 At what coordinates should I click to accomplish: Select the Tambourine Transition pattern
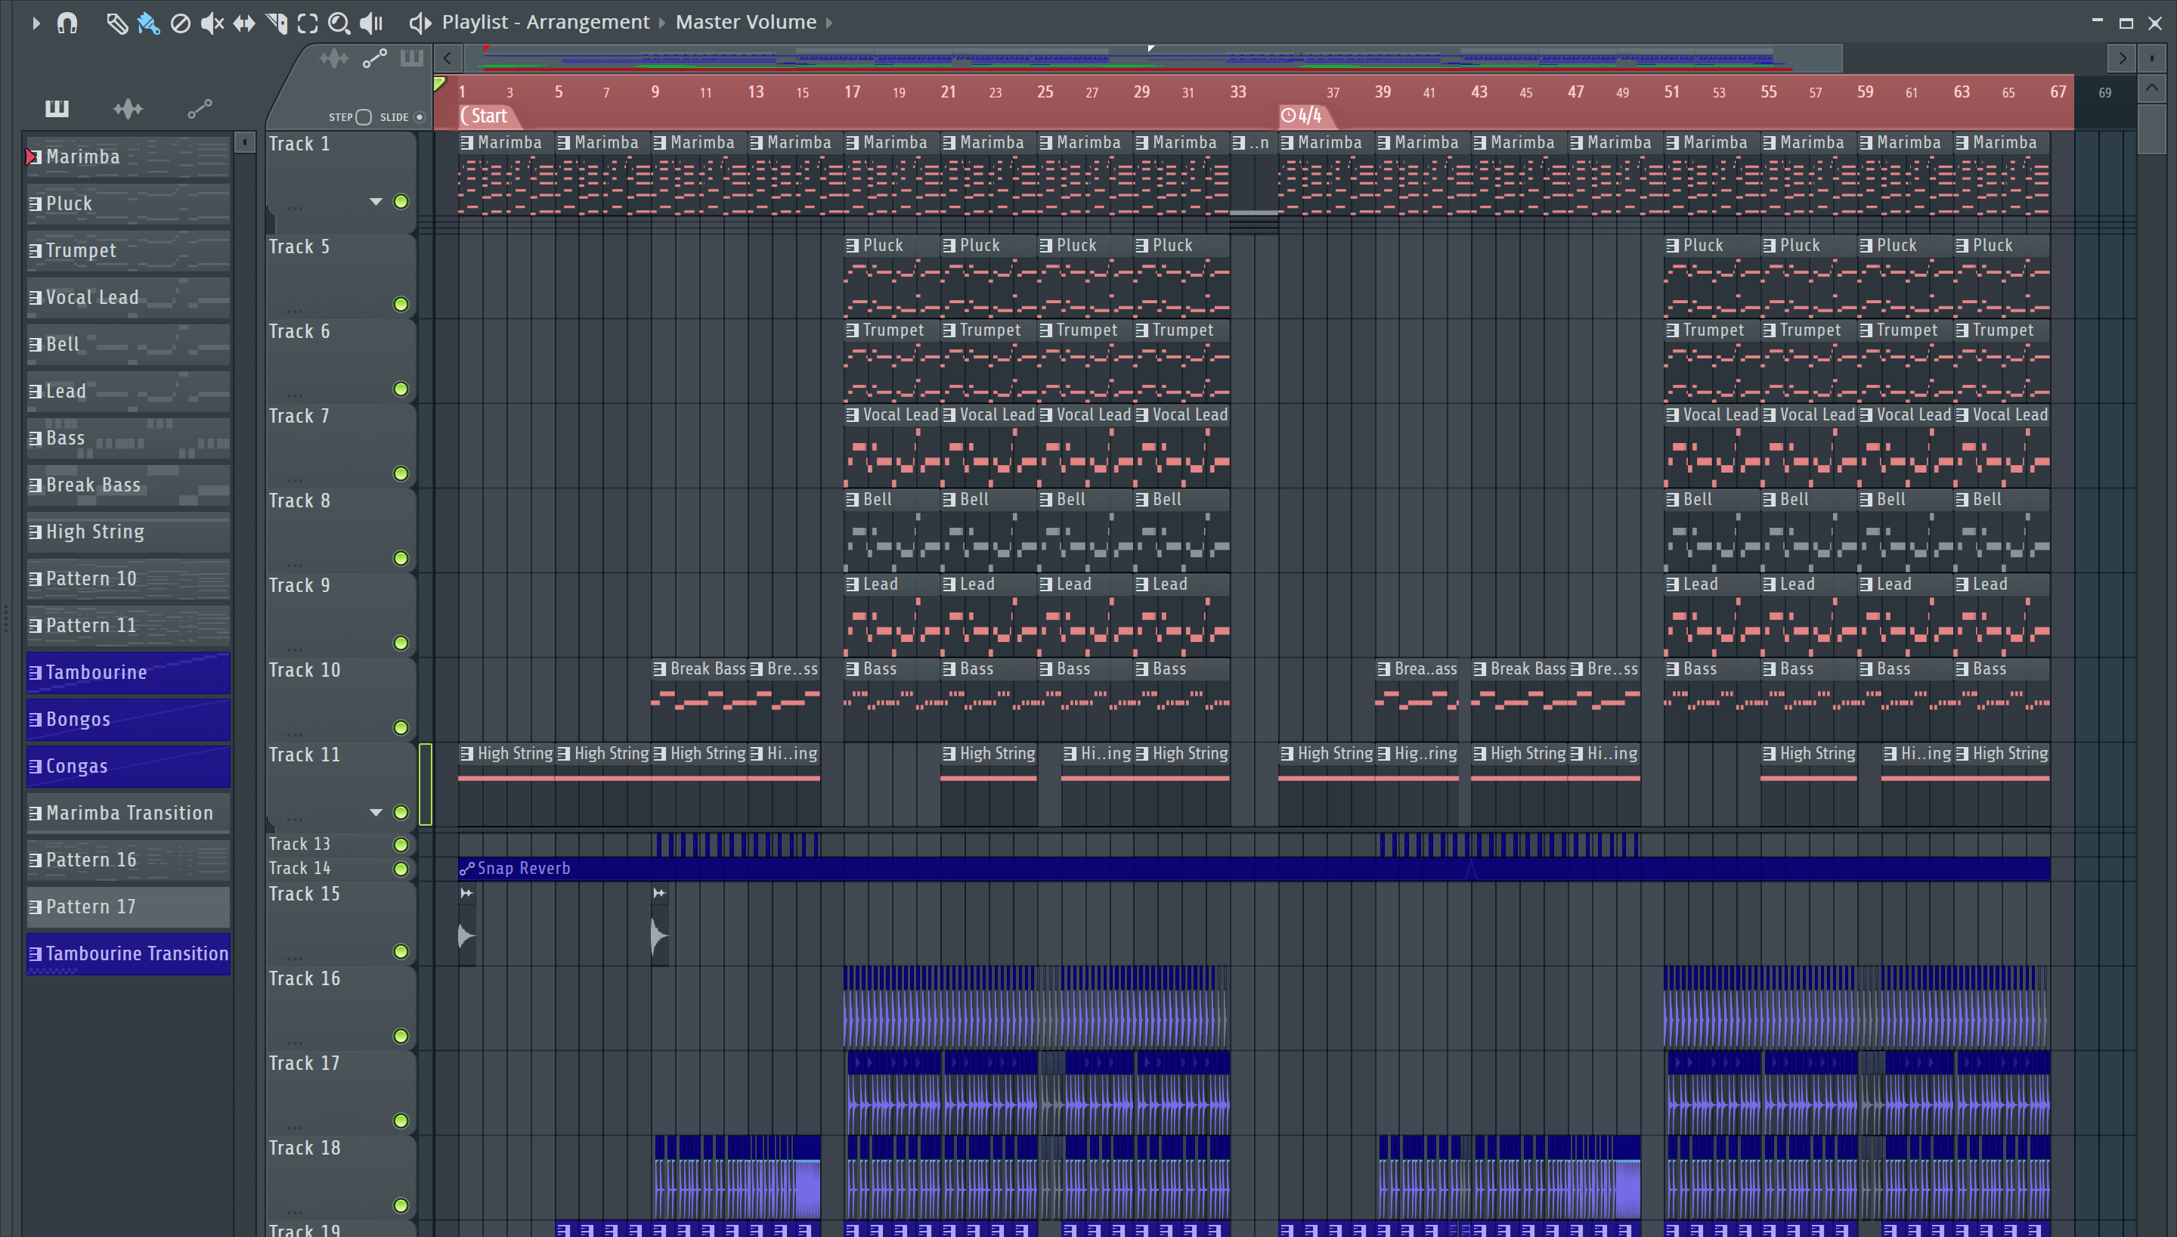[129, 953]
